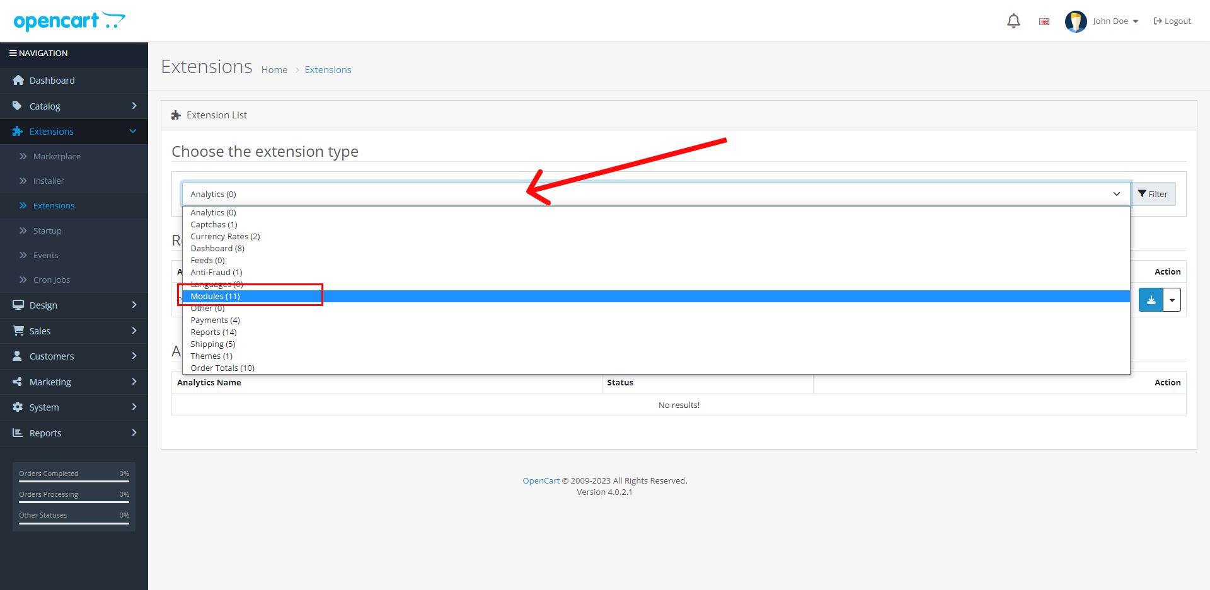Click the Design monitor icon
Viewport: 1210px width, 590px height.
click(x=18, y=305)
